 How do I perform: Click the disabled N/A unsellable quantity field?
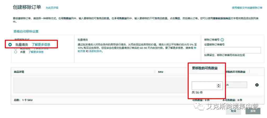pyautogui.click(x=236, y=85)
